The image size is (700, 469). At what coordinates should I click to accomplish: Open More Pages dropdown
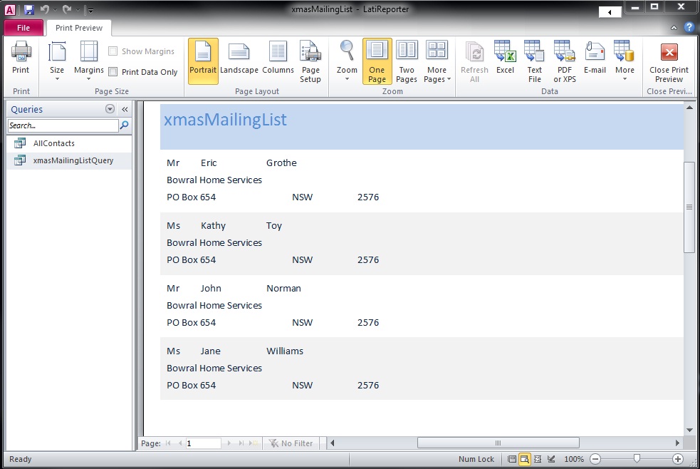pyautogui.click(x=437, y=61)
